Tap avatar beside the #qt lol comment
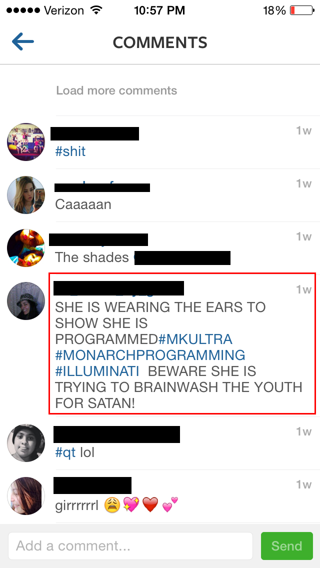This screenshot has width=320, height=568. [25, 442]
